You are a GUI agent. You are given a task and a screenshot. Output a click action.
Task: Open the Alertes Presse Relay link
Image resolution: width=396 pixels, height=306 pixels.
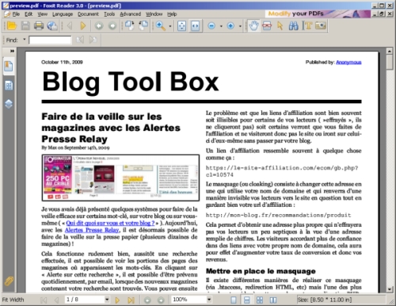(92, 230)
